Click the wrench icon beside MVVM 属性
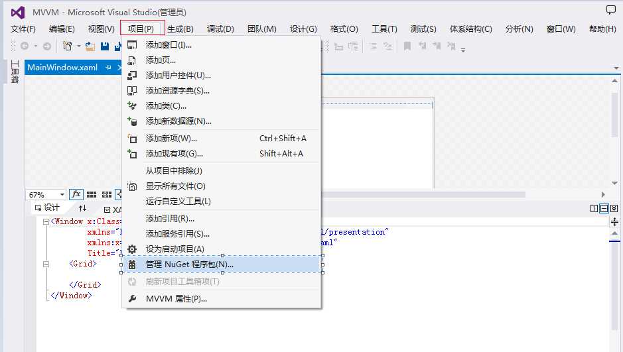 (132, 298)
